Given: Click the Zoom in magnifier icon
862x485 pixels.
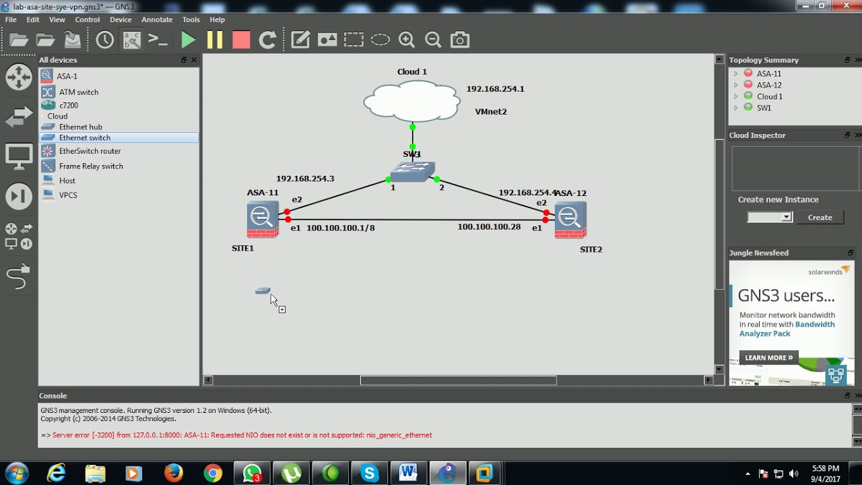Looking at the screenshot, I should (x=407, y=40).
